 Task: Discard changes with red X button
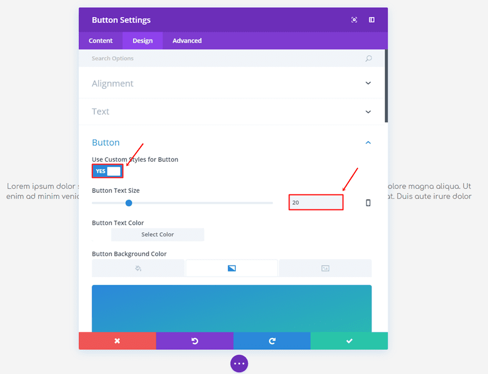tap(118, 341)
